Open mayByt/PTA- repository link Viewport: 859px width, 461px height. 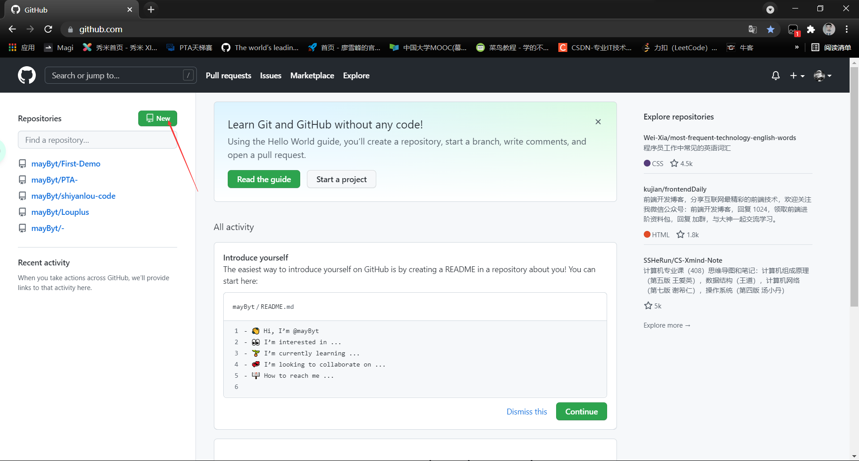55,180
